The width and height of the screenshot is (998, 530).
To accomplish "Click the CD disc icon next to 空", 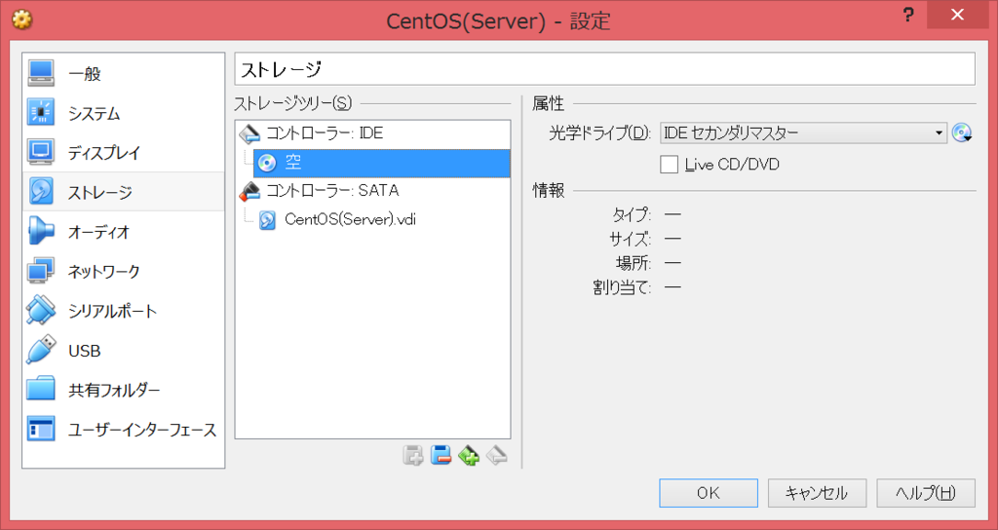I will (x=267, y=164).
